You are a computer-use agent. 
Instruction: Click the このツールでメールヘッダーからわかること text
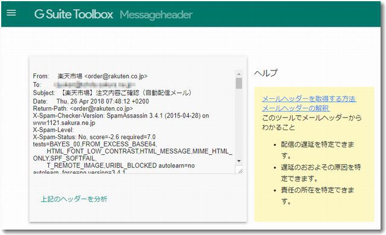coord(312,122)
